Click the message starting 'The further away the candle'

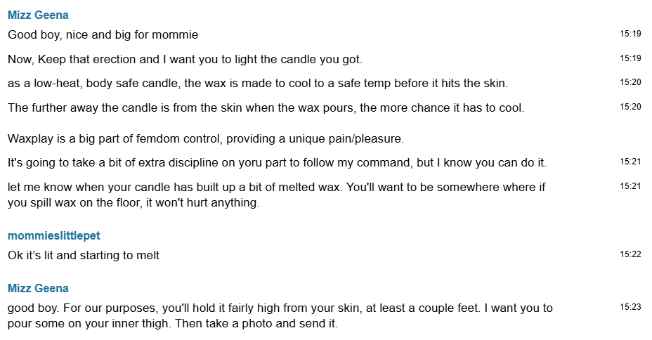[266, 108]
